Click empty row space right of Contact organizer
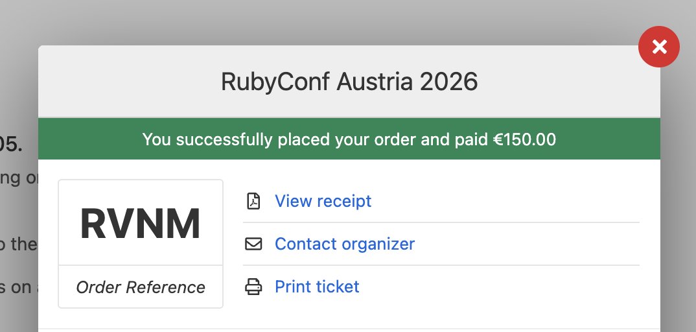Screen dimensions: 696x332 pyautogui.click(x=528, y=244)
